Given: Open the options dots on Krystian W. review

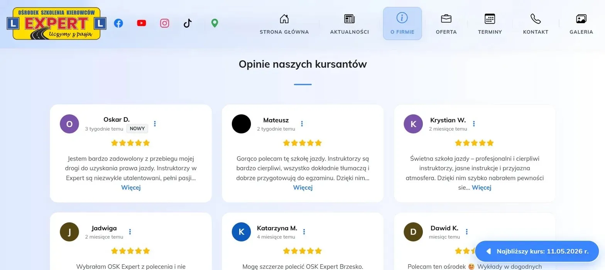Looking at the screenshot, I should click(x=474, y=124).
